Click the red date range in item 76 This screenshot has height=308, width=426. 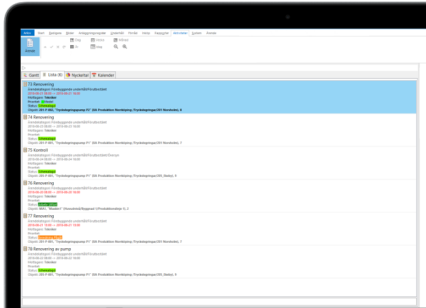[54, 192]
